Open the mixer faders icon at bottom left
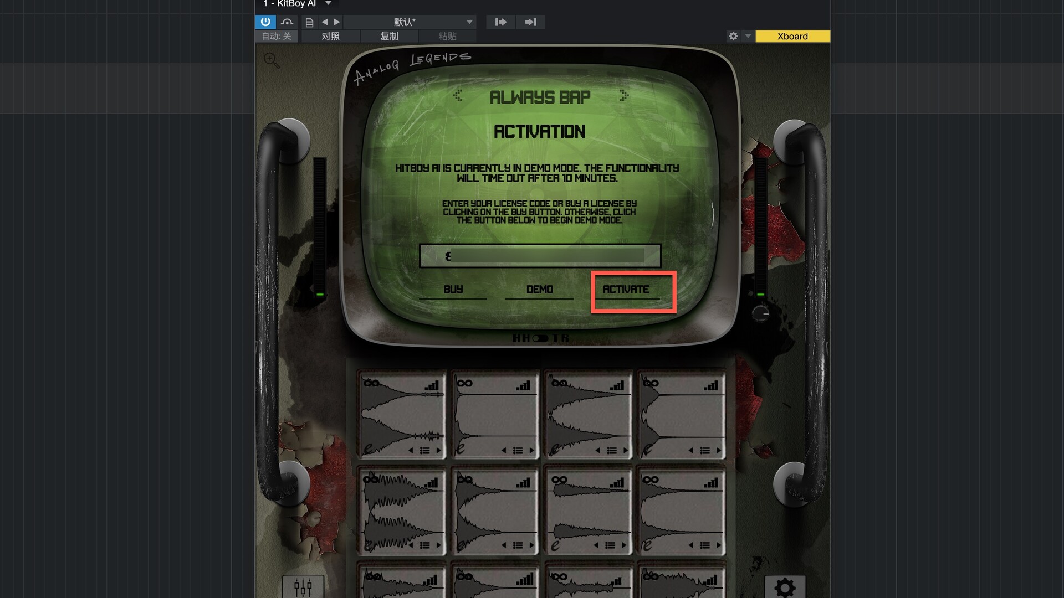Viewport: 1064px width, 598px height. tap(303, 587)
